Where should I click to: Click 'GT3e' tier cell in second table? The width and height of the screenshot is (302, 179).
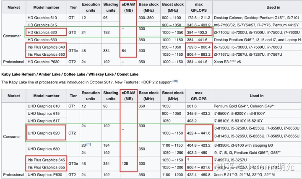pyautogui.click(x=73, y=163)
